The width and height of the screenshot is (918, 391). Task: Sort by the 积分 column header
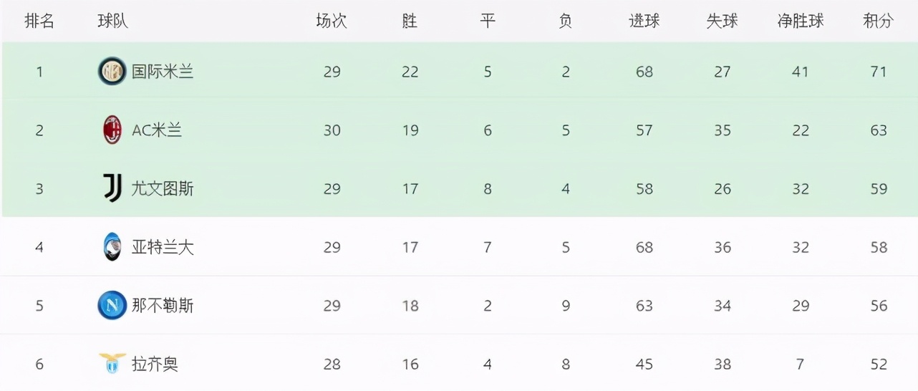879,21
